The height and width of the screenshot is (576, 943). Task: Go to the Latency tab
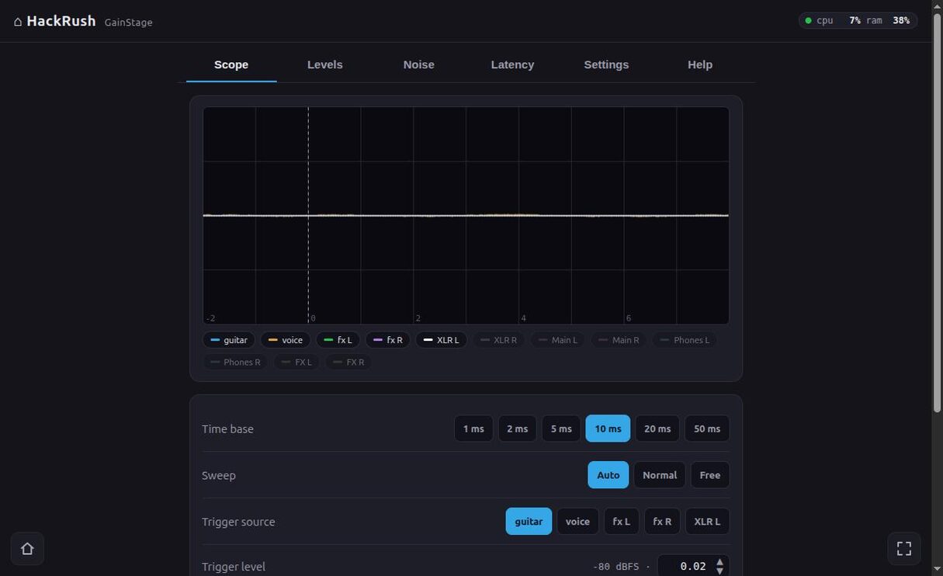tap(512, 64)
